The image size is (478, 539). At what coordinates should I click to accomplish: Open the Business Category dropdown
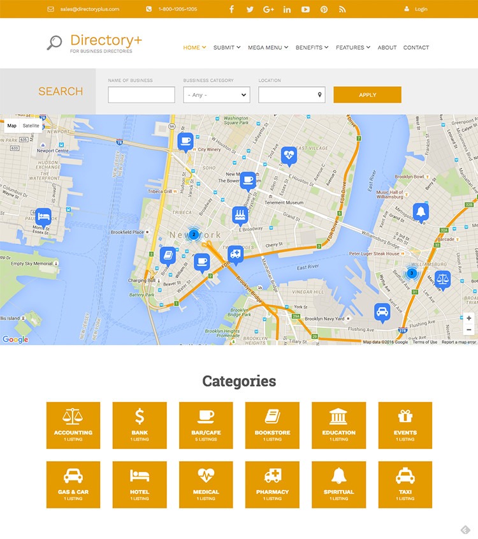coord(216,95)
